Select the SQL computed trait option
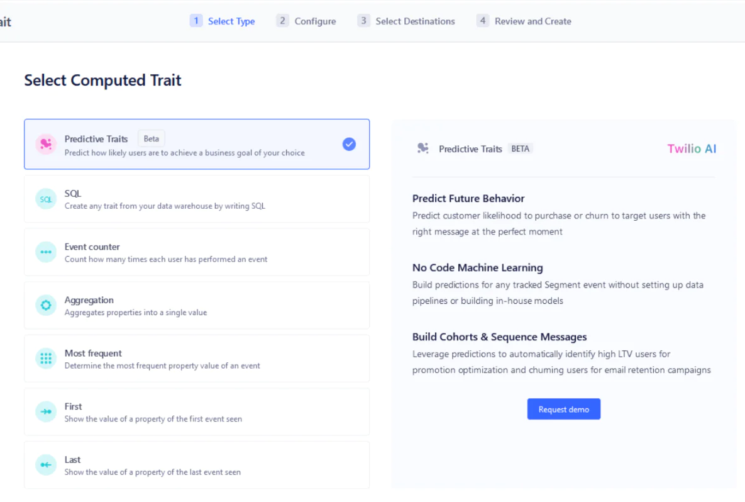The width and height of the screenshot is (745, 502). (196, 199)
